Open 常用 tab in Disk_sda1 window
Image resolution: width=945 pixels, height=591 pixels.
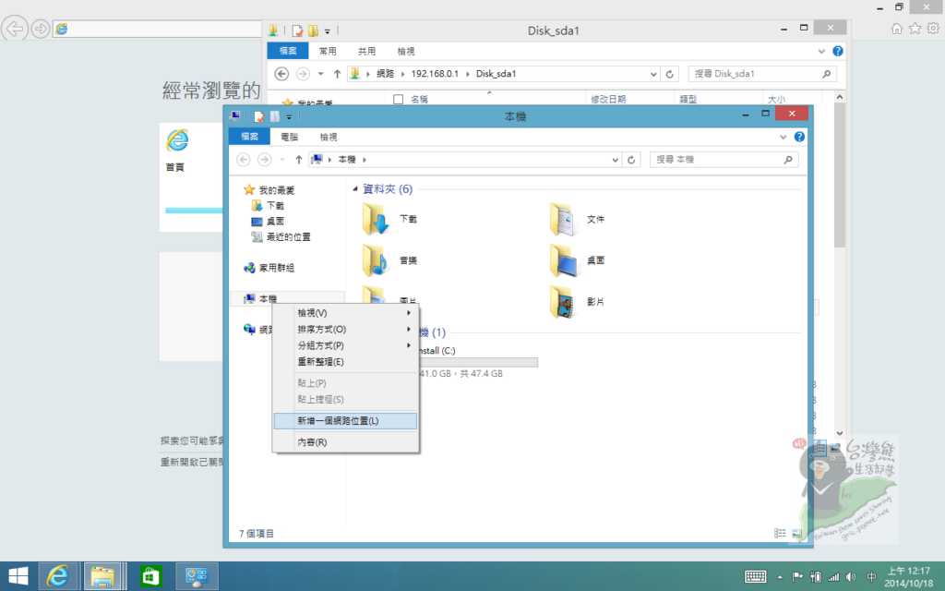(x=328, y=52)
